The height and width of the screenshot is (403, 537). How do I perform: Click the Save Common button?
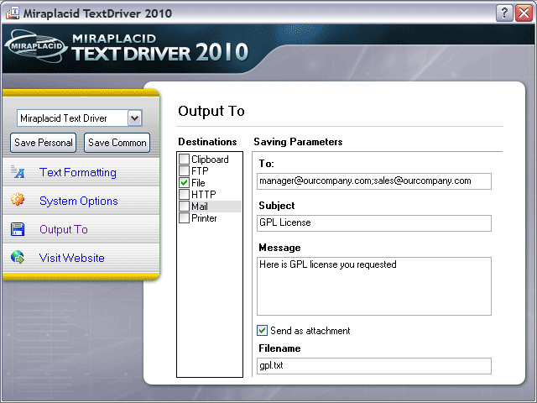coord(117,143)
